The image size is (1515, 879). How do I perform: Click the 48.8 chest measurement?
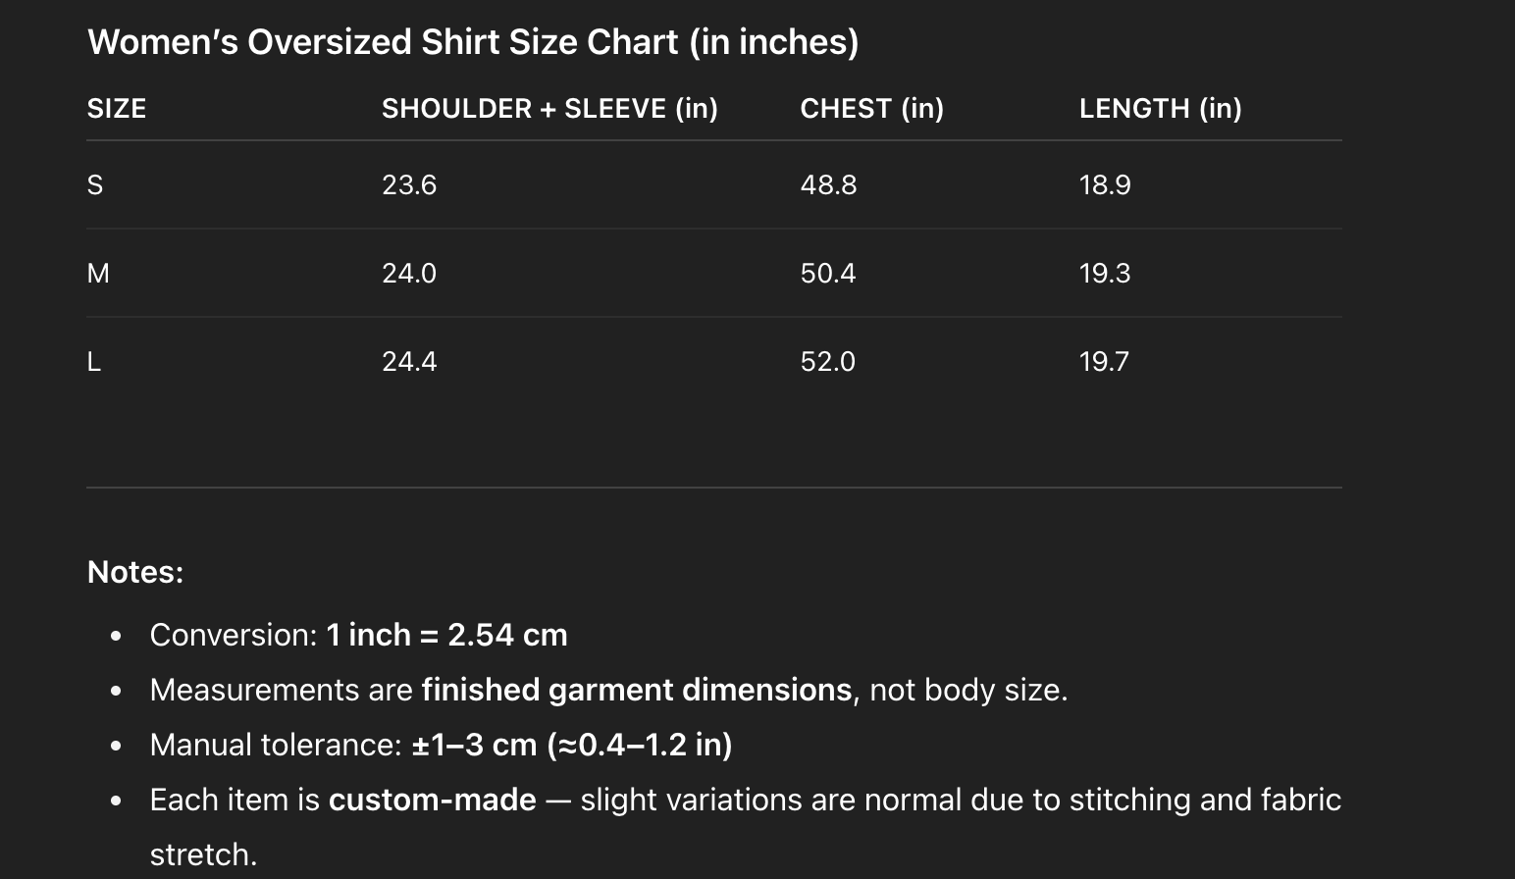click(x=828, y=185)
